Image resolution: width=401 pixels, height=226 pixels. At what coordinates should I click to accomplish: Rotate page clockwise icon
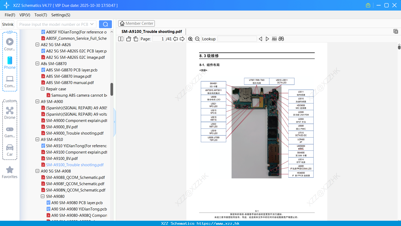[x=136, y=39]
